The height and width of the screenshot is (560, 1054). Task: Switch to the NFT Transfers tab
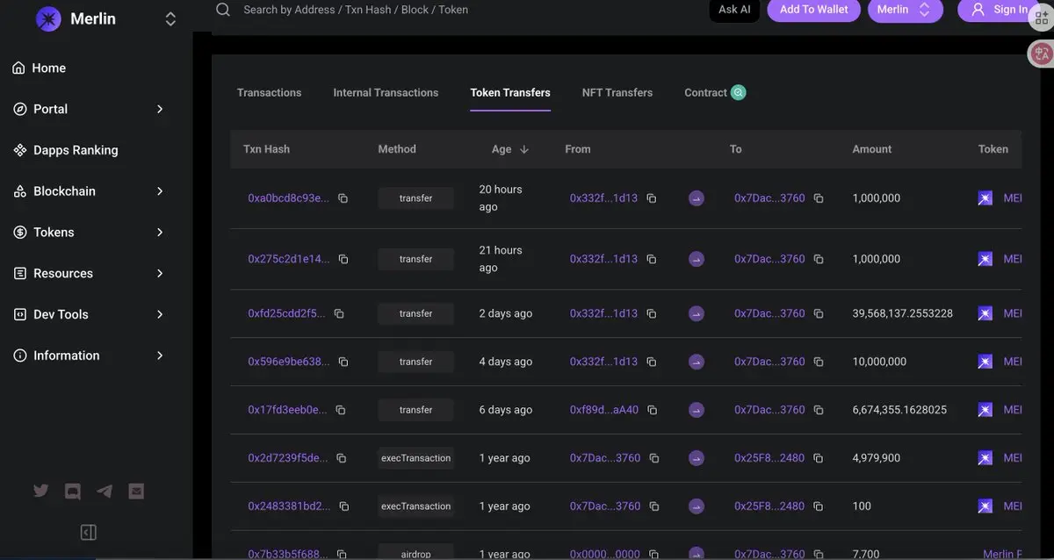(617, 92)
